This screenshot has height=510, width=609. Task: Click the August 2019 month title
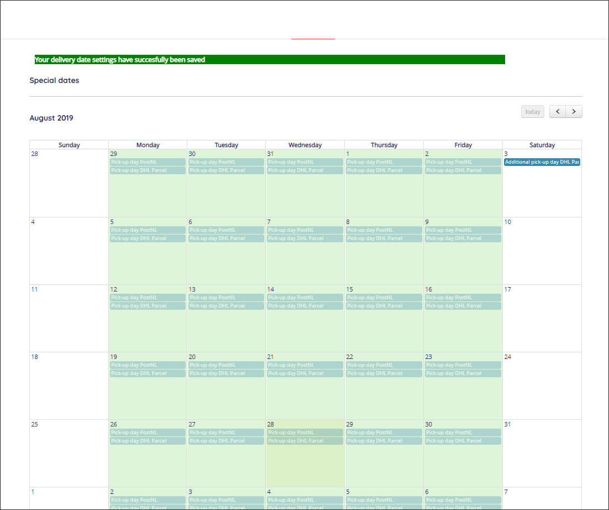coord(51,118)
